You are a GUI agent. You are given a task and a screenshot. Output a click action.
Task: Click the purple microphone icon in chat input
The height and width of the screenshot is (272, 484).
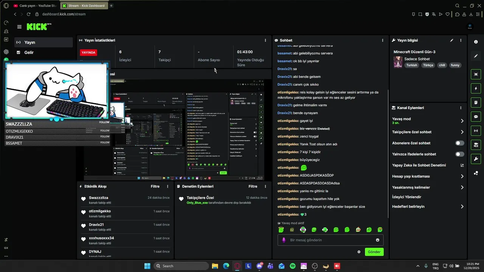point(284,240)
